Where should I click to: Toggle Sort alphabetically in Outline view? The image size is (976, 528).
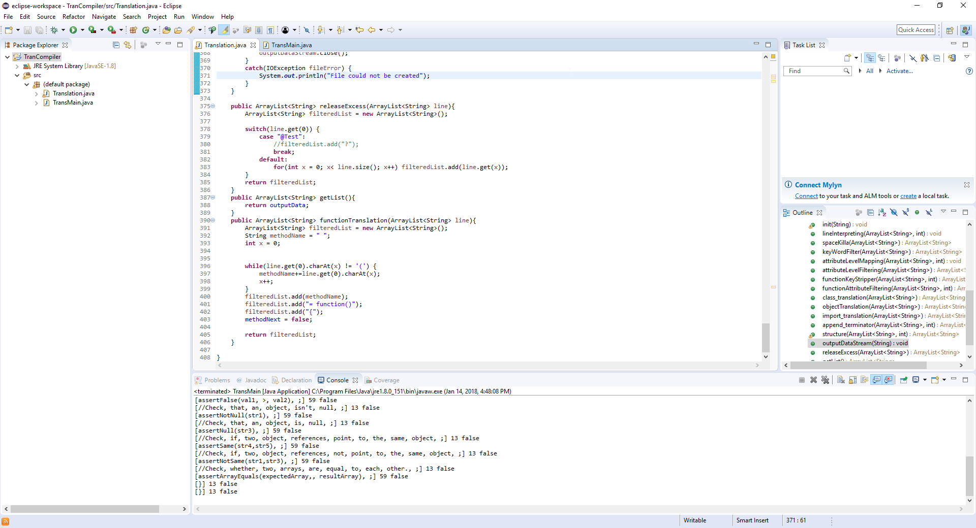[882, 212]
